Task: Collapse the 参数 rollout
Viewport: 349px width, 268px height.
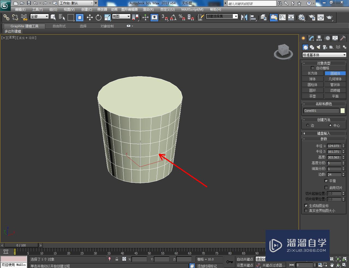Action: pos(324,139)
